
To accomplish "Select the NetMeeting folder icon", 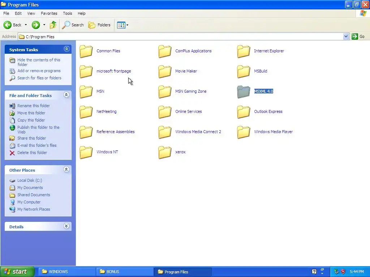I will 86,112.
